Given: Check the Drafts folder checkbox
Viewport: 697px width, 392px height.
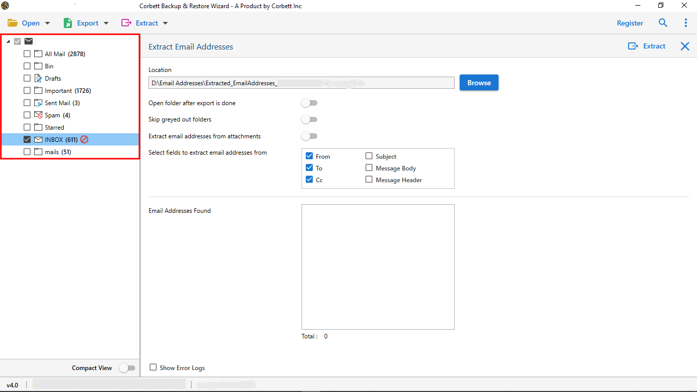Looking at the screenshot, I should pyautogui.click(x=27, y=78).
